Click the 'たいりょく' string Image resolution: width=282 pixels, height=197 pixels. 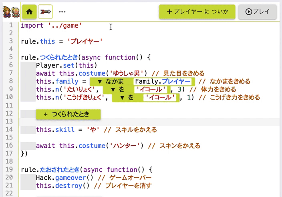(79, 90)
